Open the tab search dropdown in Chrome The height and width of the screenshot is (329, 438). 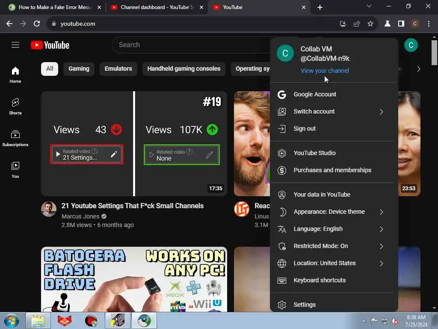[x=369, y=6]
